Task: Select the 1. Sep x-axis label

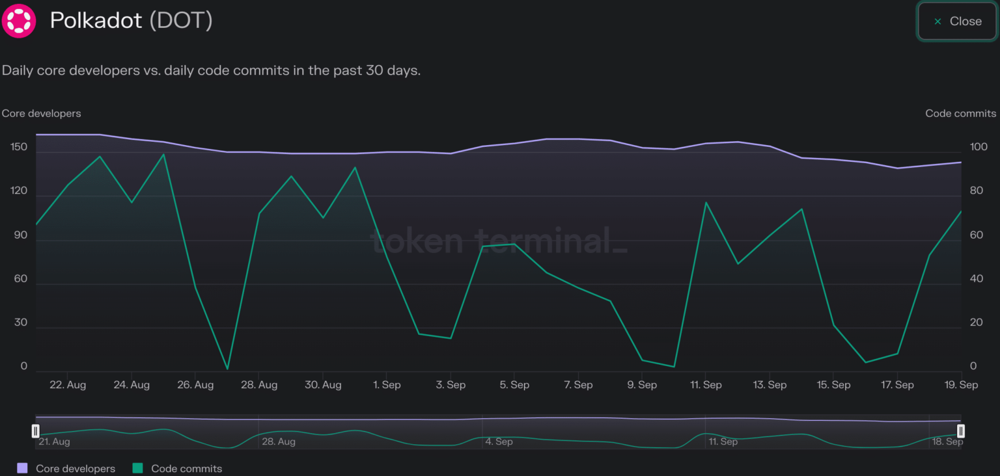Action: pos(387,385)
